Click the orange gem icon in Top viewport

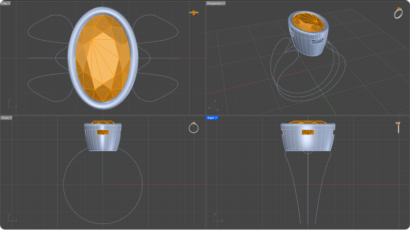point(193,12)
